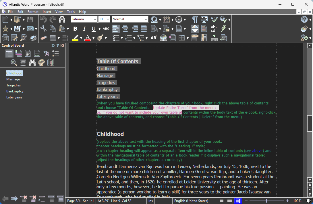Expand the bullet list dropdown arrow
Viewport: 313px width, 204px height.
(x=122, y=38)
